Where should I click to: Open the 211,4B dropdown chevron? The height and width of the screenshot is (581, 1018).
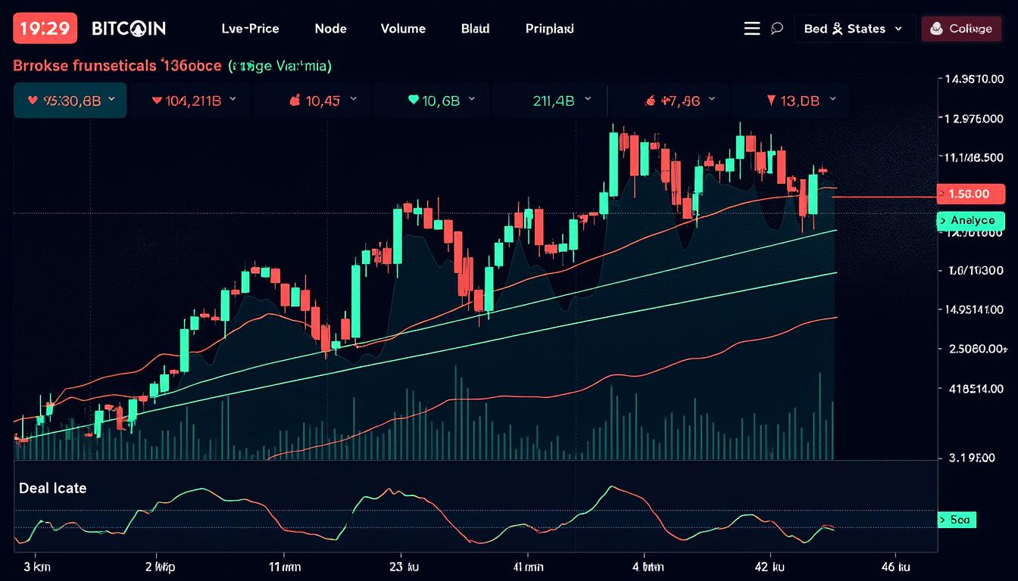tap(589, 99)
